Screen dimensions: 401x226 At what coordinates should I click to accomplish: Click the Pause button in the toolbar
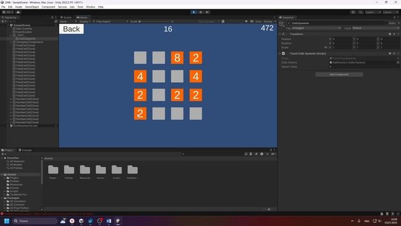click(x=200, y=12)
